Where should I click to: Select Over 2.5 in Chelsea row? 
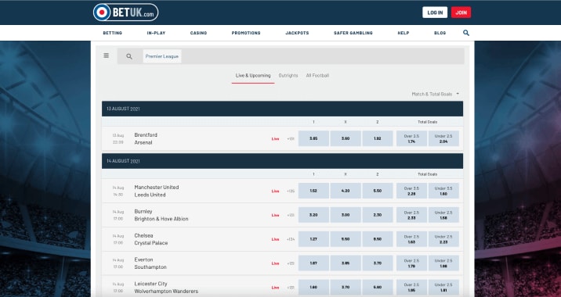click(x=411, y=239)
